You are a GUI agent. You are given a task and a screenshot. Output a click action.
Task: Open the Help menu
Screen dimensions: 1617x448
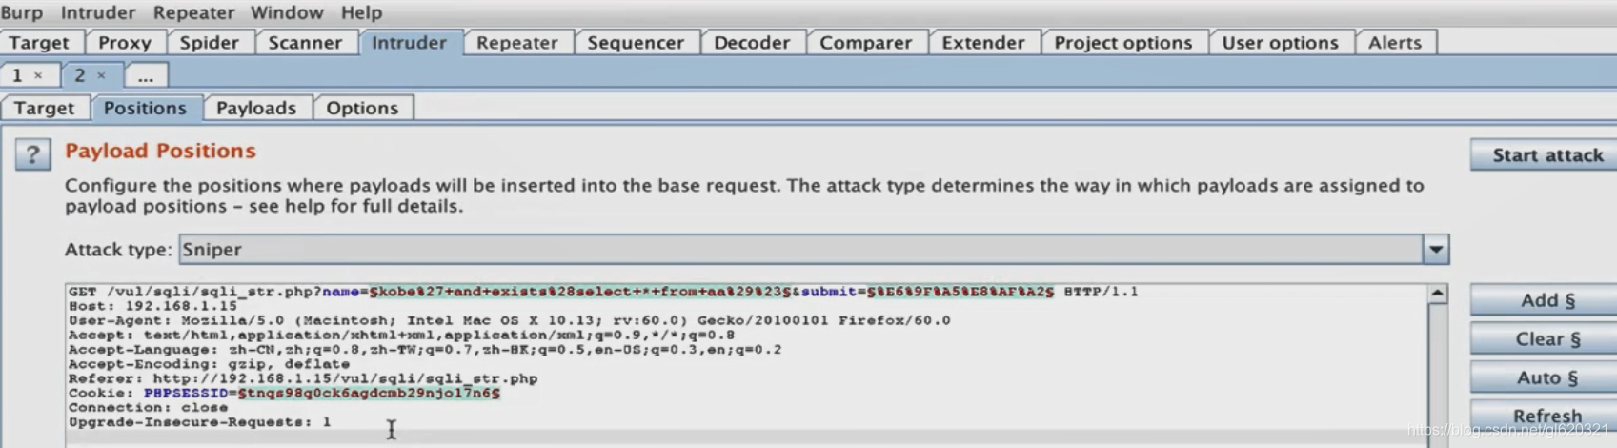coord(361,12)
